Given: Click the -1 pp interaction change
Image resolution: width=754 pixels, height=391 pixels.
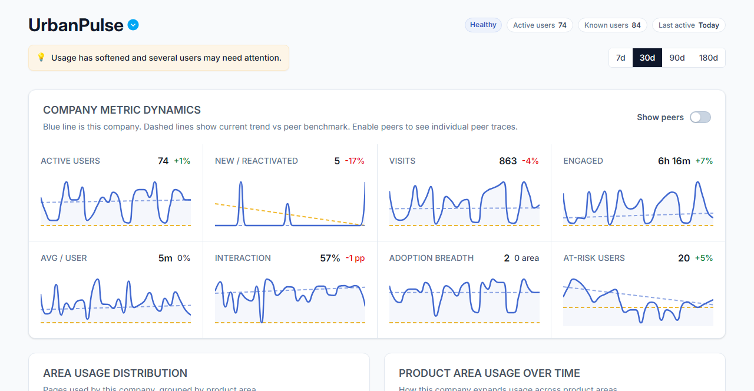Looking at the screenshot, I should coord(355,258).
